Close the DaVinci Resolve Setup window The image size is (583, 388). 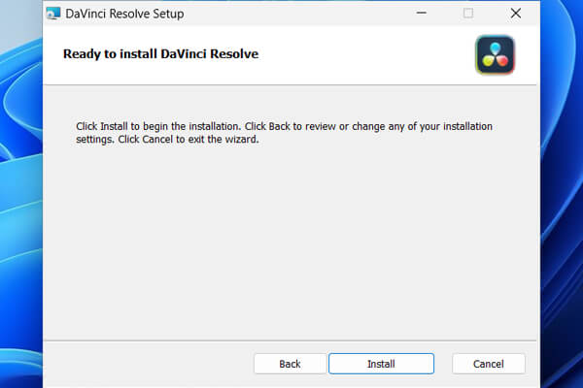515,13
